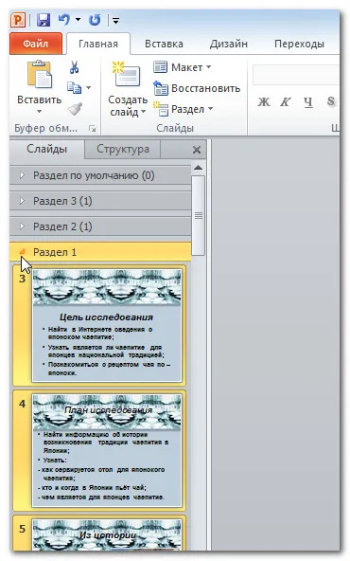The width and height of the screenshot is (350, 561).
Task: Expand the Создать слайд dropdown
Action: click(143, 112)
